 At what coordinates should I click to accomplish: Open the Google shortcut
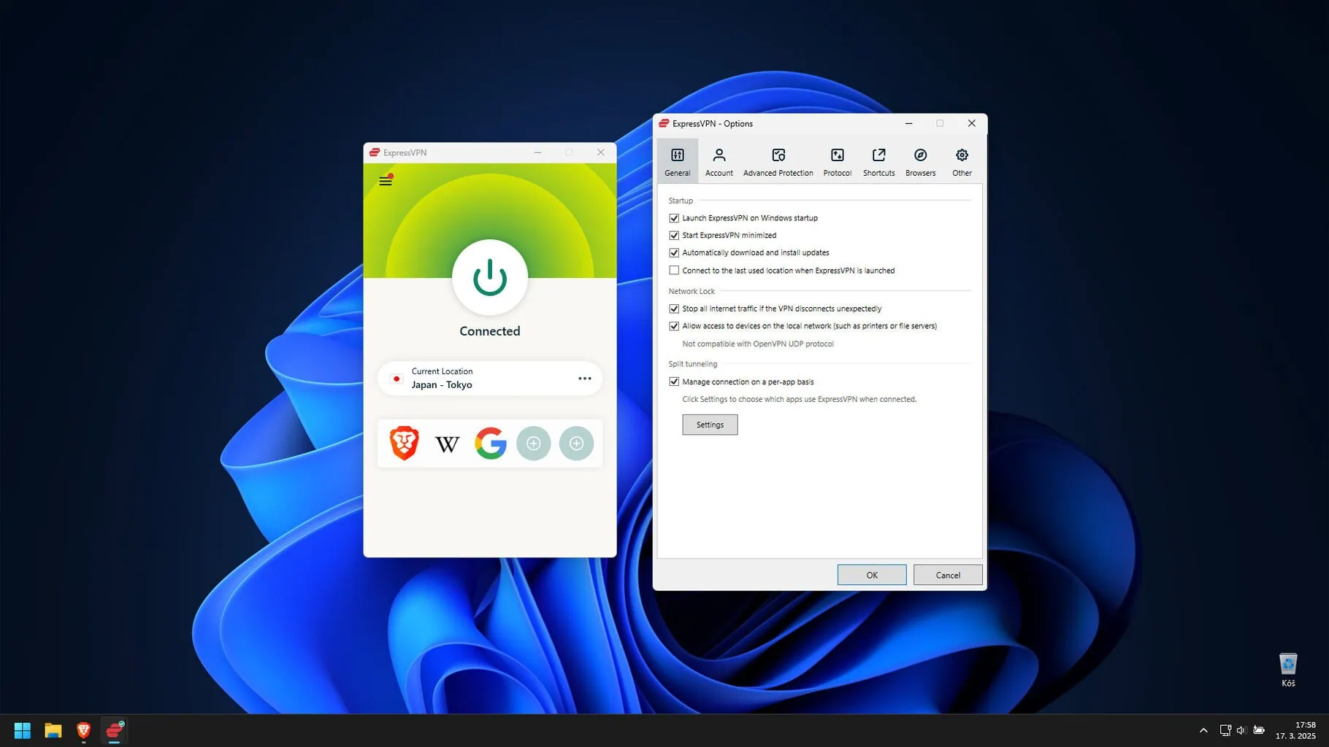pos(490,443)
